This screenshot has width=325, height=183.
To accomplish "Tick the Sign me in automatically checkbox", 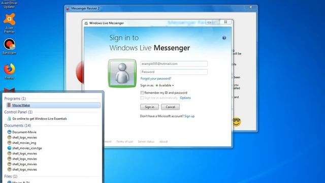I will [142, 98].
